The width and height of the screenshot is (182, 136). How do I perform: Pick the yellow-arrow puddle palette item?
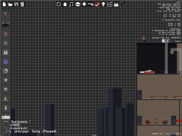point(5,99)
